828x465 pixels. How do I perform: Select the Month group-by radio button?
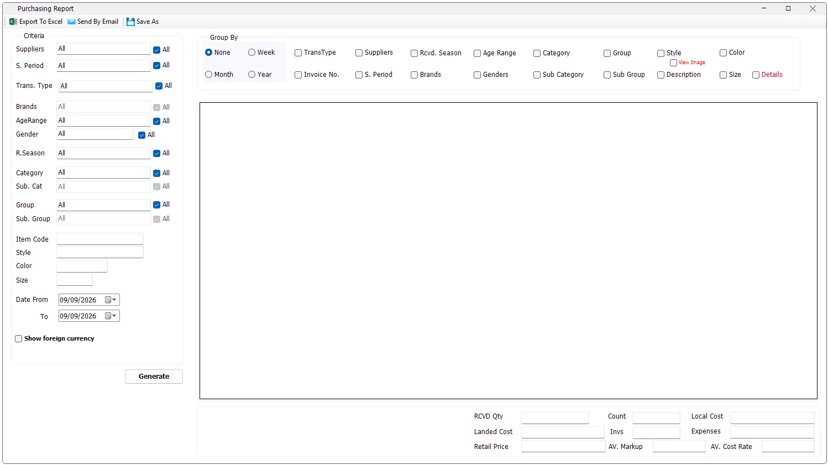[208, 75]
